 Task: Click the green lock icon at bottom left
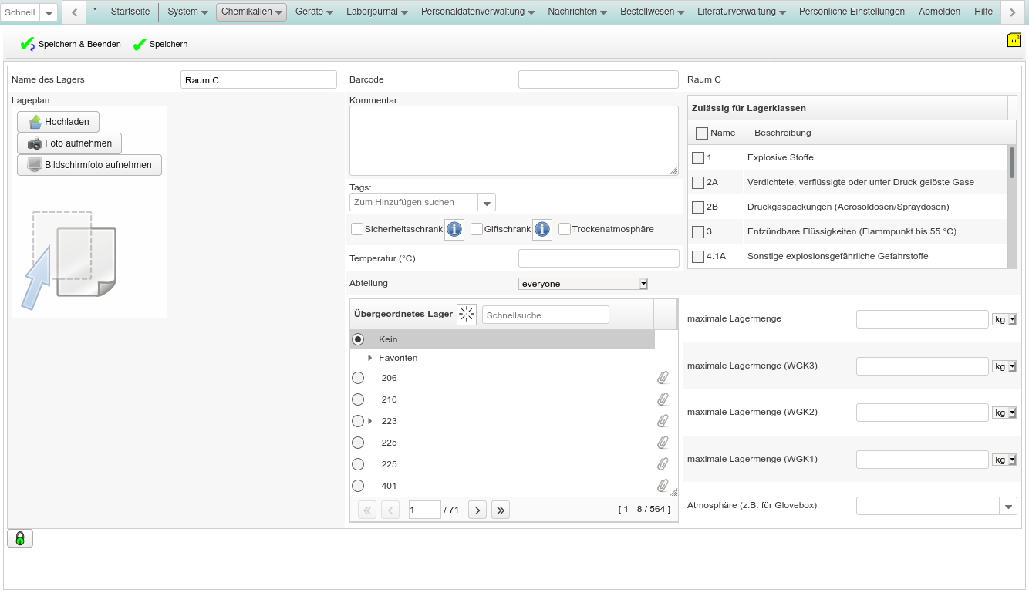pyautogui.click(x=20, y=538)
